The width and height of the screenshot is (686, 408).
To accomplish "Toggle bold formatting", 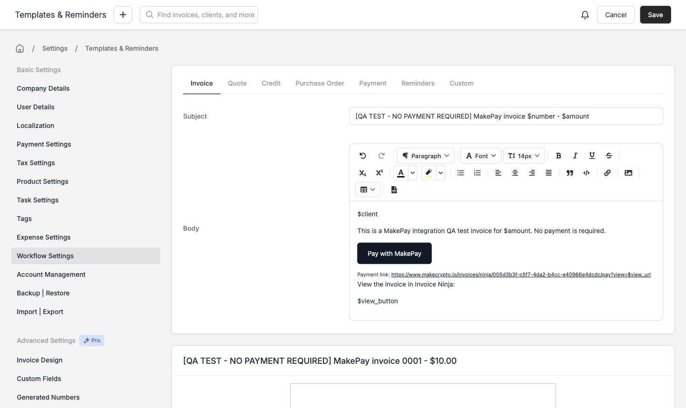I will (558, 156).
